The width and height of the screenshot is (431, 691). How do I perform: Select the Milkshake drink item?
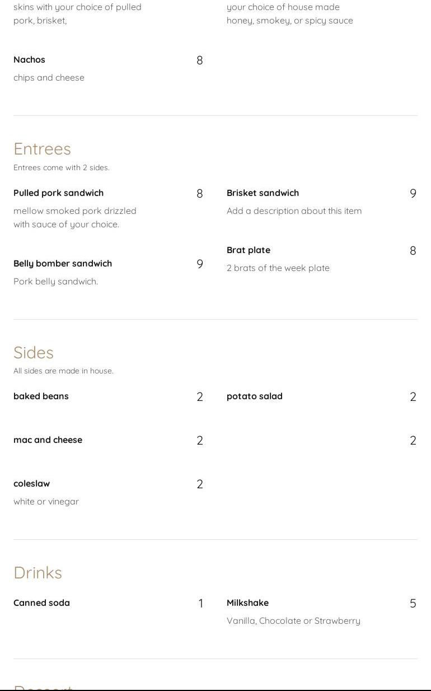point(247,603)
